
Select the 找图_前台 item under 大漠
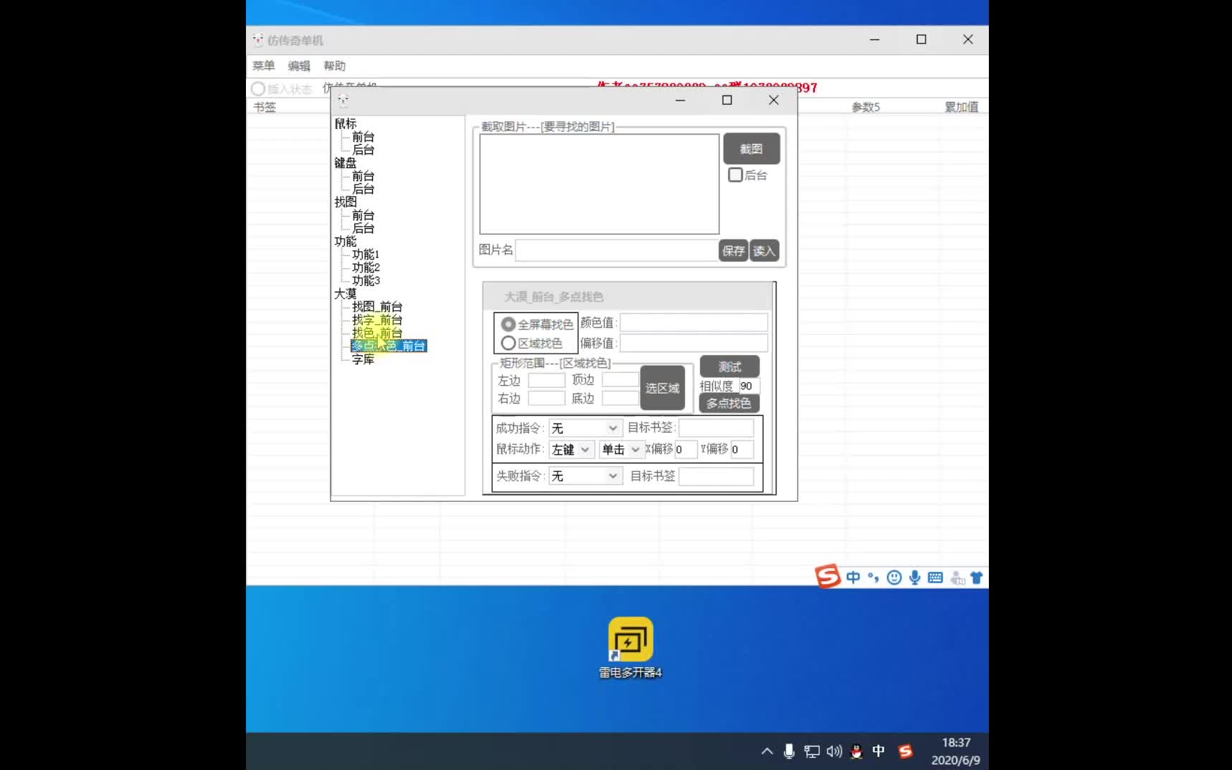(377, 307)
